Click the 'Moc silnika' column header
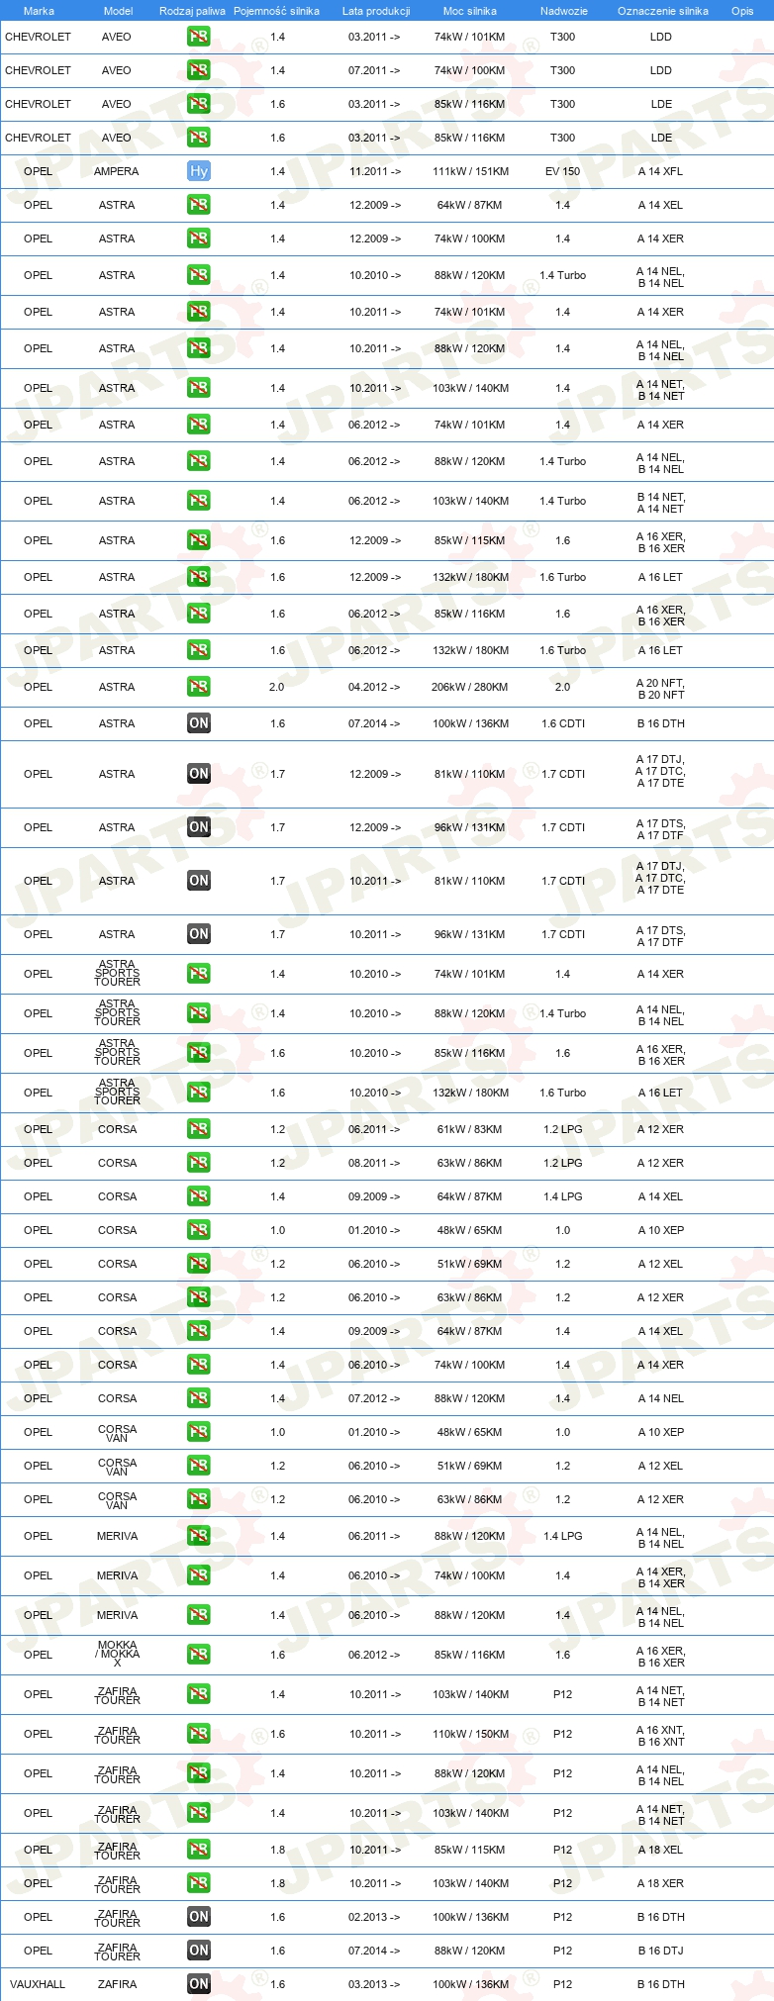 click(x=470, y=11)
